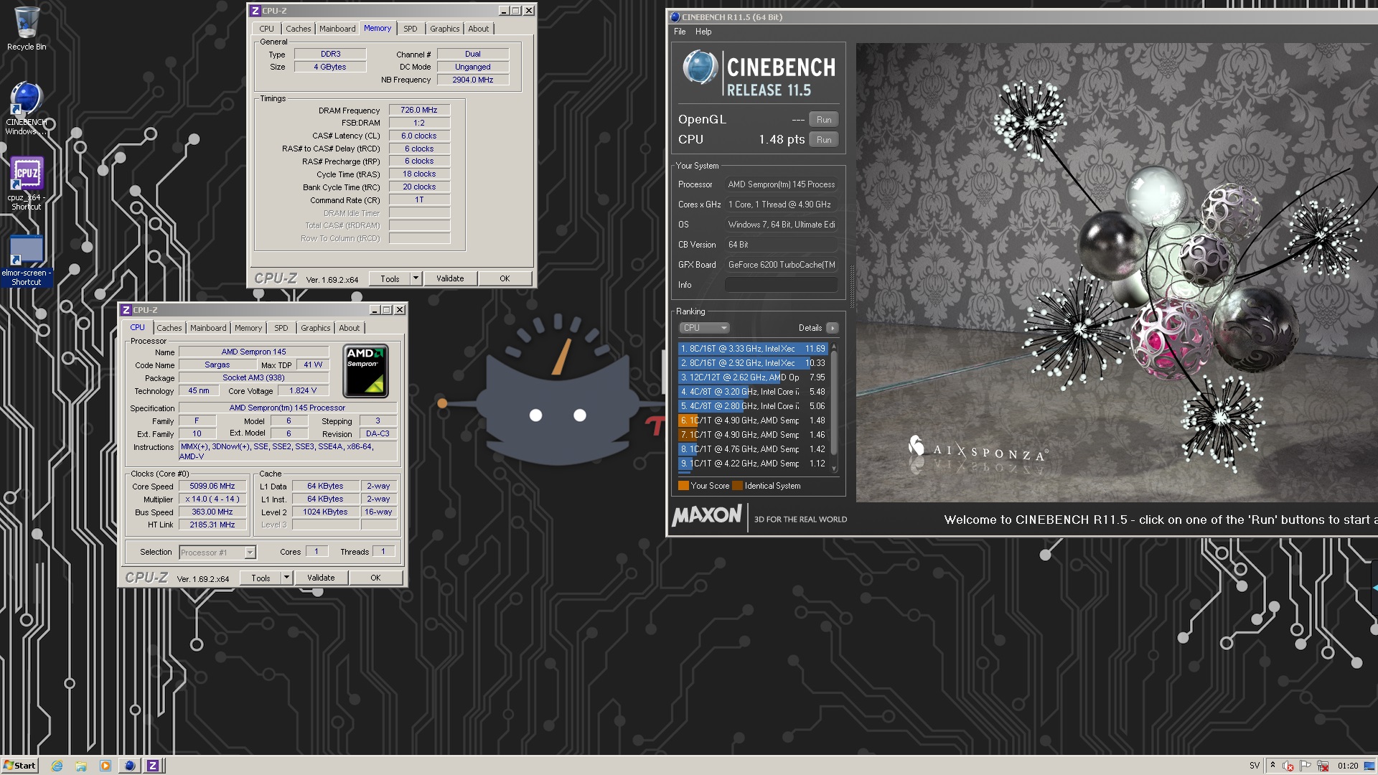Switch to SPD tab in CPU-Z Memory window
Image resolution: width=1378 pixels, height=775 pixels.
(411, 29)
